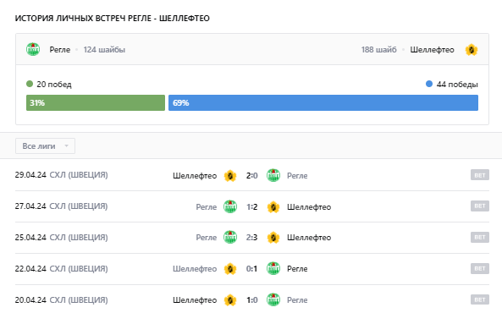Click СХЛ (ШВЕЦИЯ) league on 27.04.24 row

tap(79, 206)
